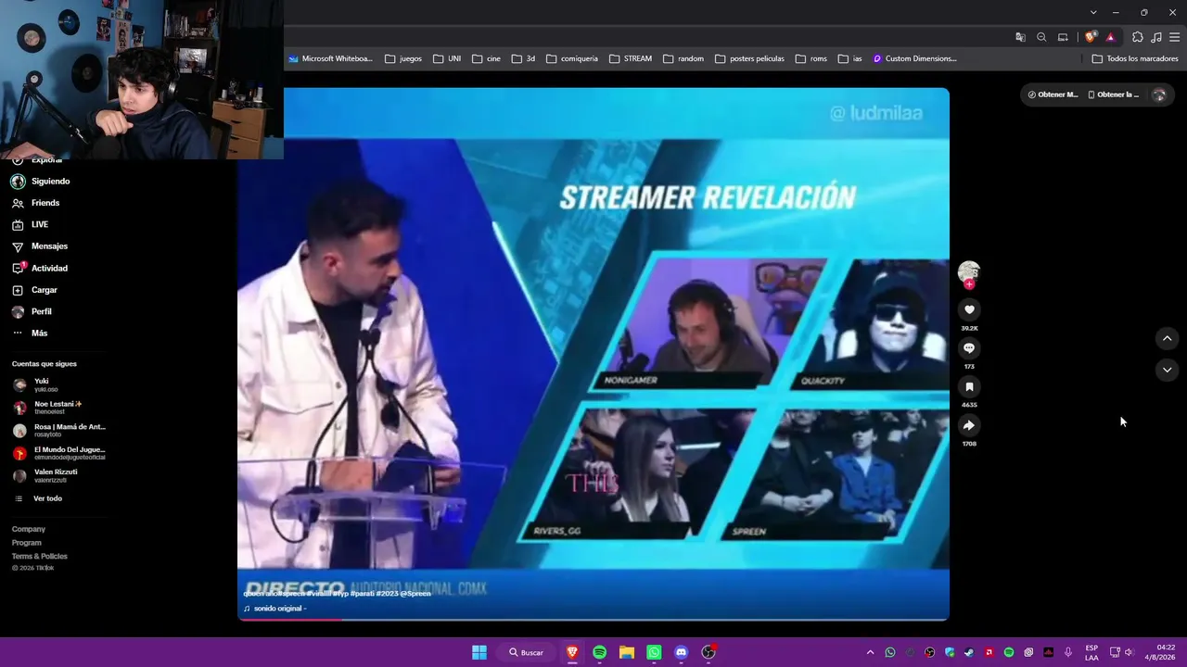Open the Brave Shields lion icon
This screenshot has height=667, width=1187.
click(1091, 37)
